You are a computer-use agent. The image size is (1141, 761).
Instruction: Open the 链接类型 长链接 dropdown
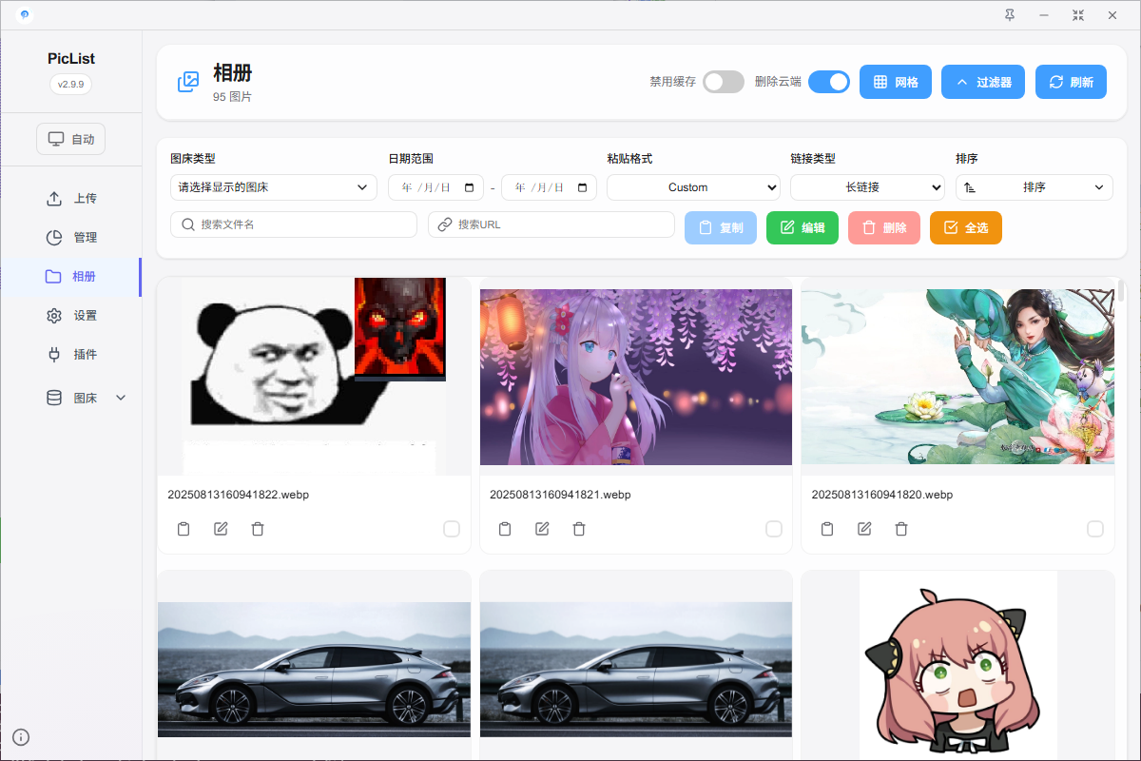[867, 187]
